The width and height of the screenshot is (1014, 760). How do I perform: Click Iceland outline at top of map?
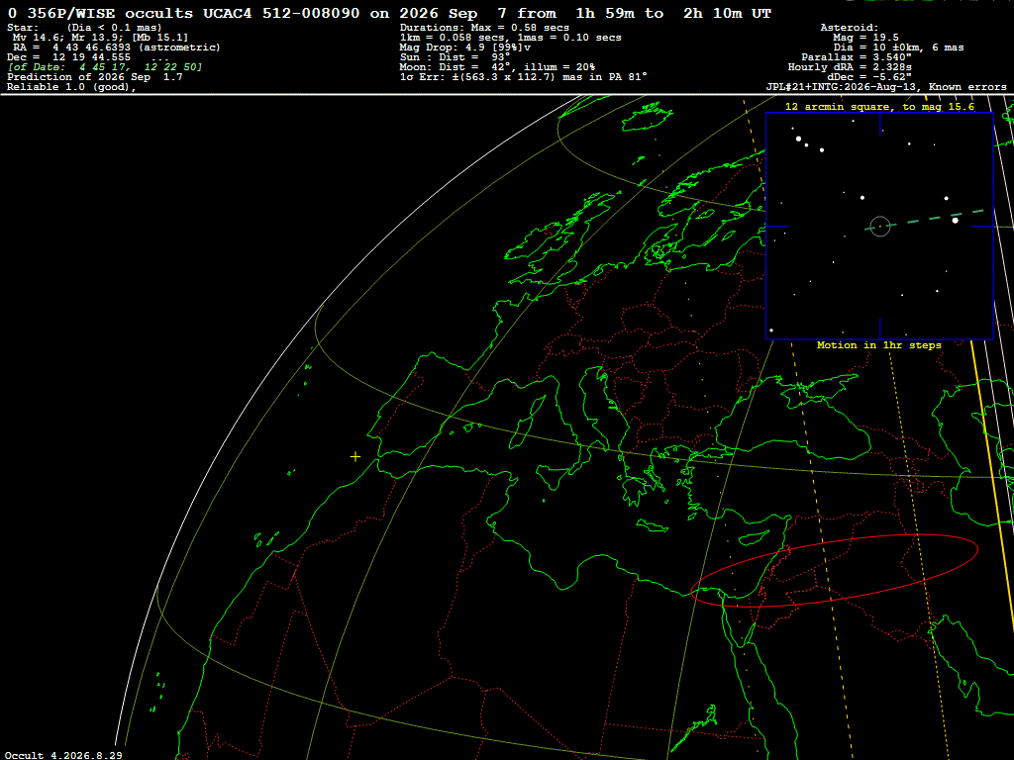point(647,117)
